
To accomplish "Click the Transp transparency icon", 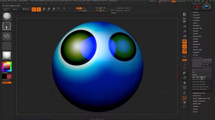I will [184, 93].
